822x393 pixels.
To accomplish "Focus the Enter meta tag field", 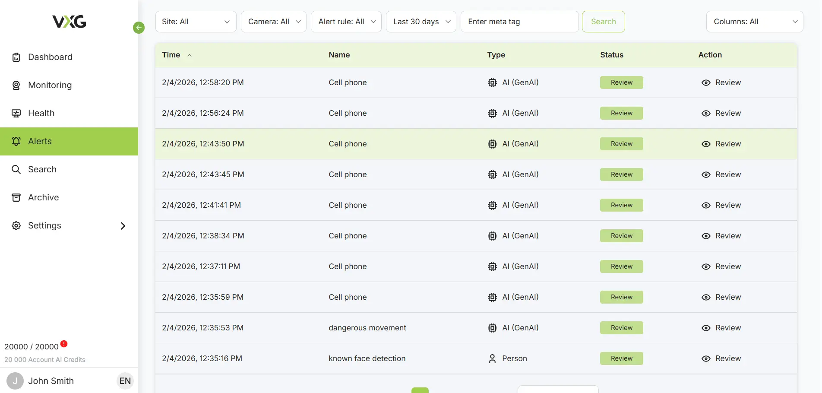I will (520, 22).
